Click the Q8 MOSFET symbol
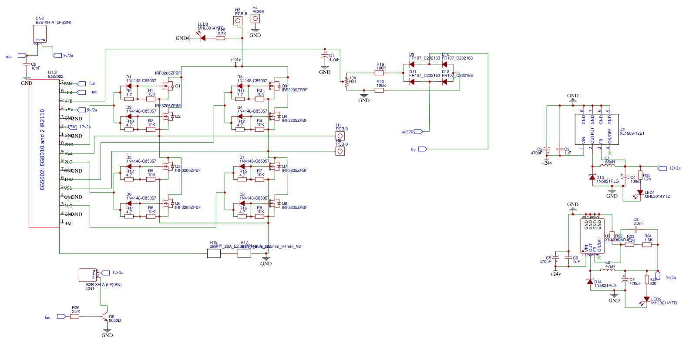 click(274, 203)
